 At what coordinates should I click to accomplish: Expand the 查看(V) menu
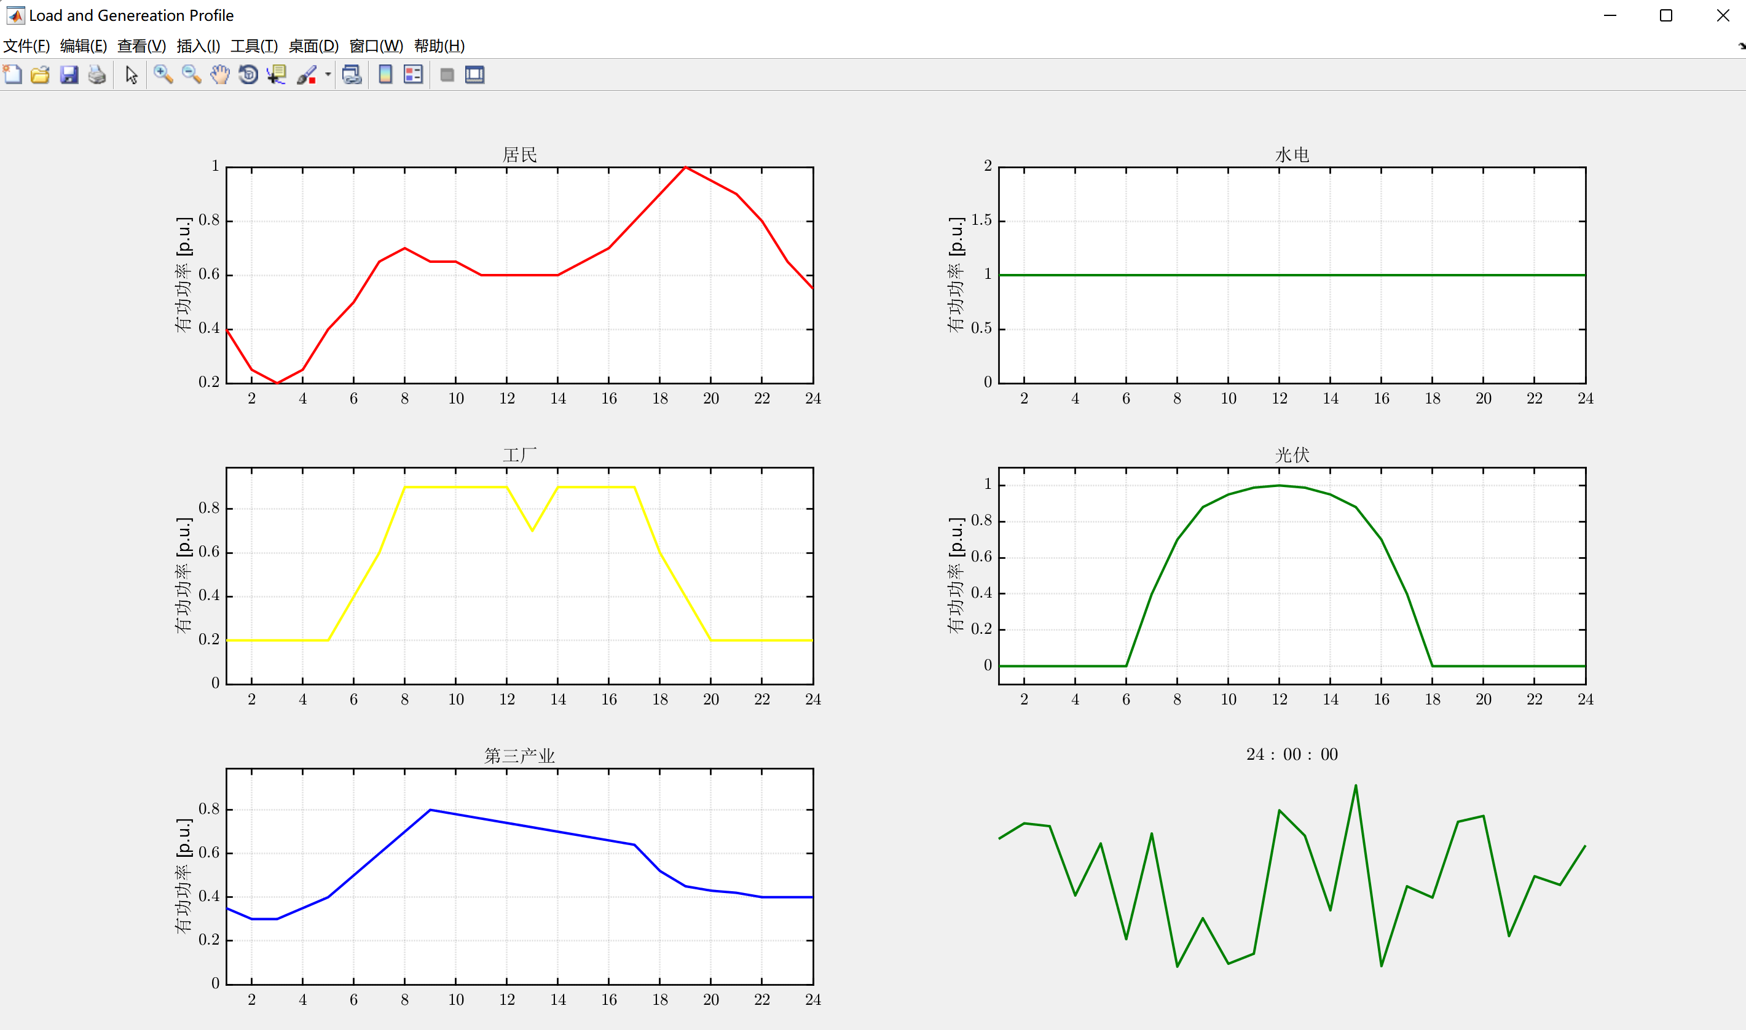[142, 46]
